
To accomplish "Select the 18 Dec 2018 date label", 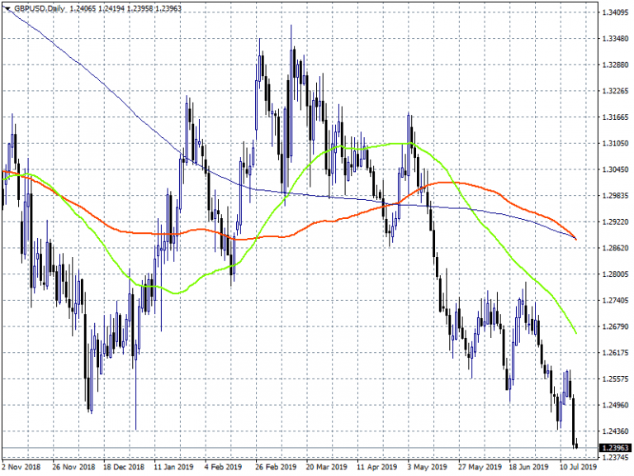I will pyautogui.click(x=124, y=466).
